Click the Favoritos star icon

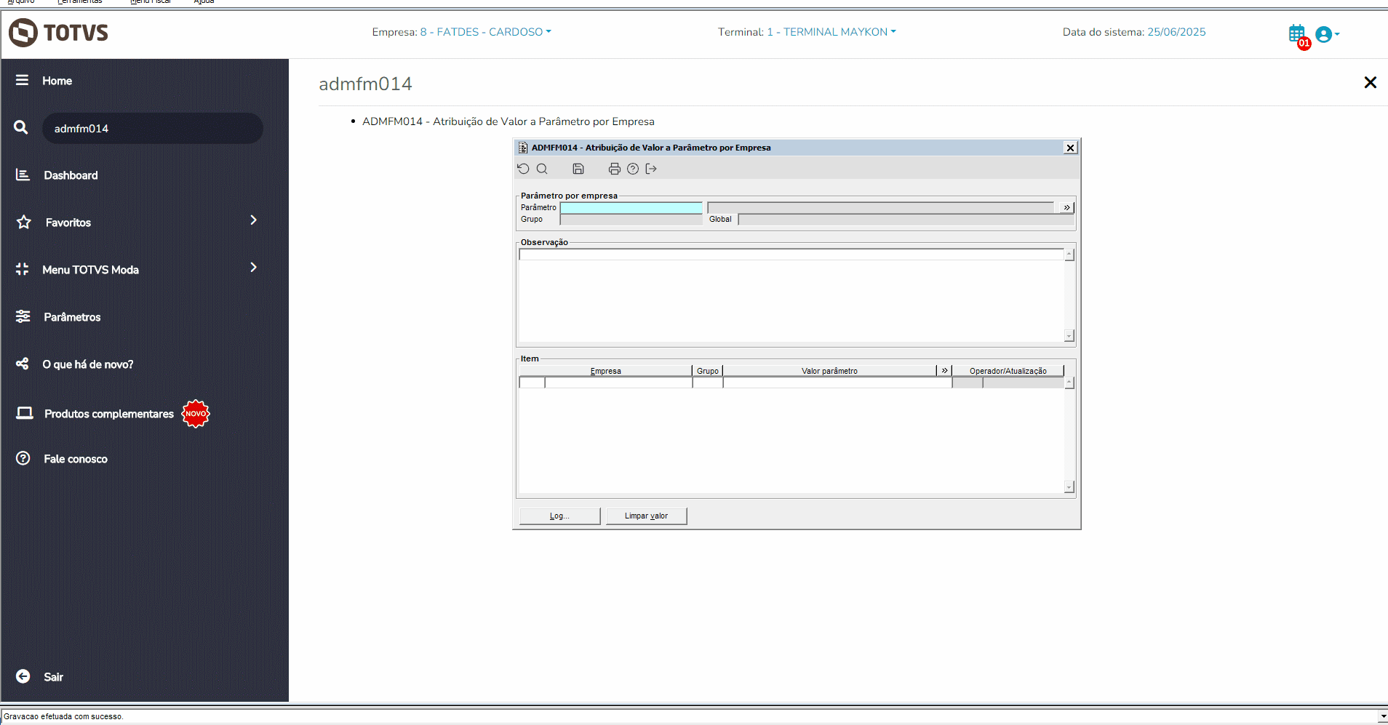click(x=24, y=222)
